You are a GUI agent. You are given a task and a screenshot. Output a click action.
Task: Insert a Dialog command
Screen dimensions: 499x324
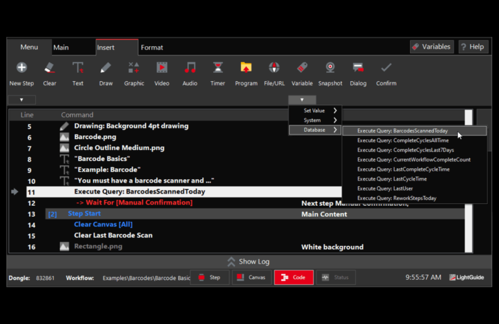(x=358, y=68)
